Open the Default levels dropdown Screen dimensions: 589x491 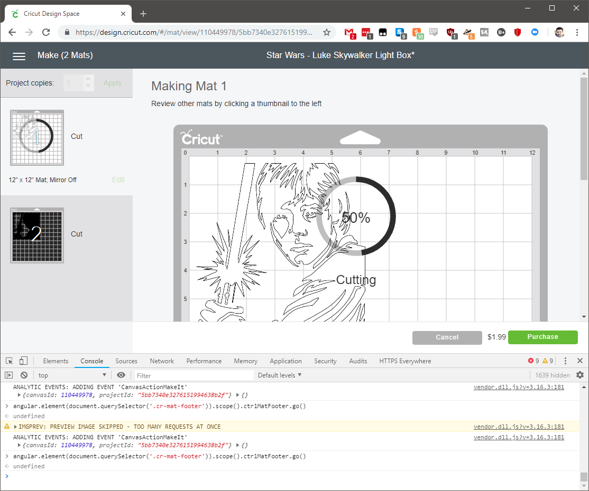(280, 375)
